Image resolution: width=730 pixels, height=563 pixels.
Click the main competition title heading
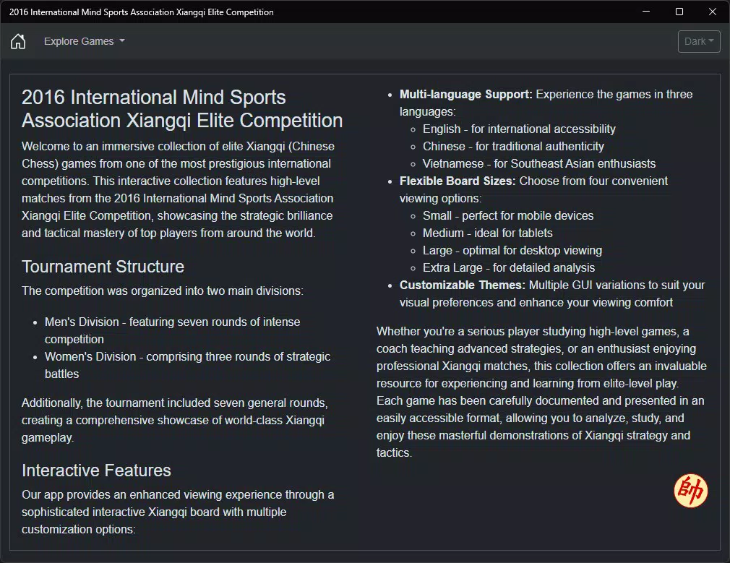point(182,109)
